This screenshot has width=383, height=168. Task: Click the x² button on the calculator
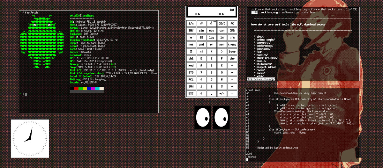click(x=201, y=24)
